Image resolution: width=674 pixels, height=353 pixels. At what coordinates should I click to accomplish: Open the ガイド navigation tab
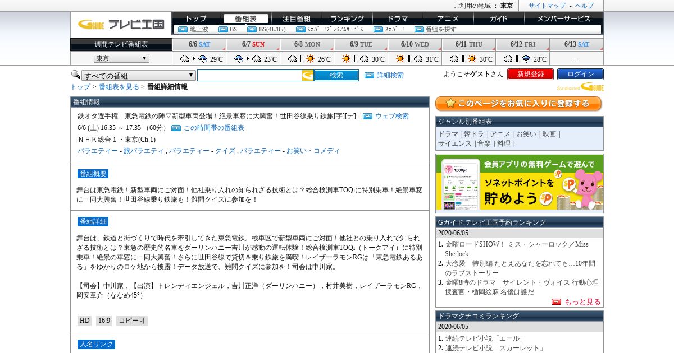[x=499, y=18]
